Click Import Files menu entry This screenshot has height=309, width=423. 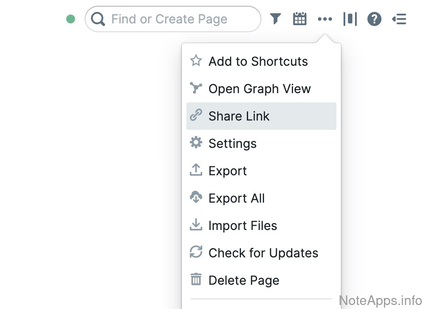point(243,226)
